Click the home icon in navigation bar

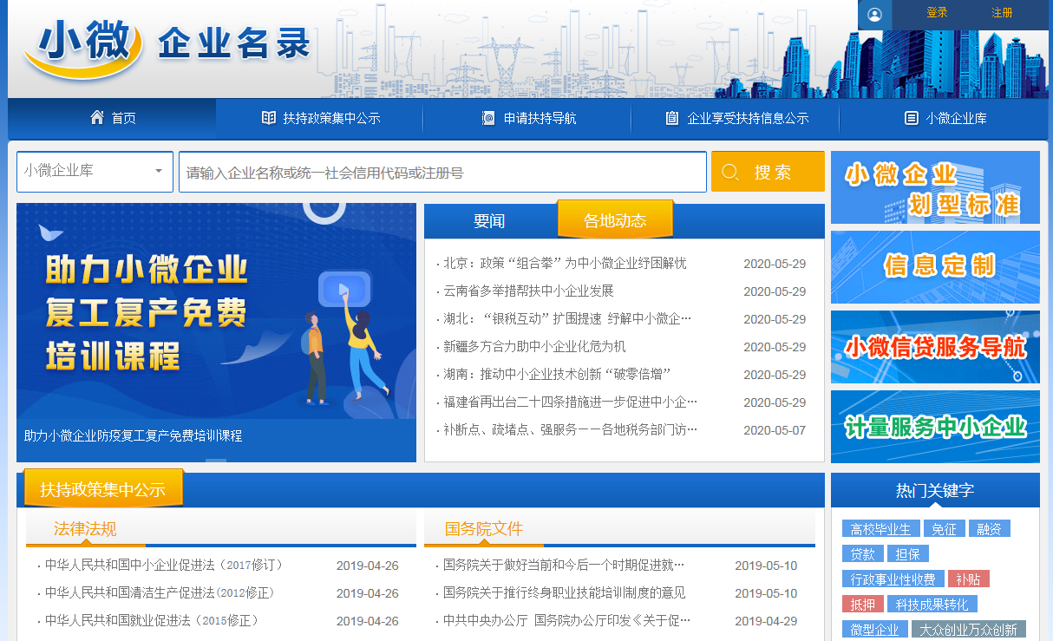[97, 118]
